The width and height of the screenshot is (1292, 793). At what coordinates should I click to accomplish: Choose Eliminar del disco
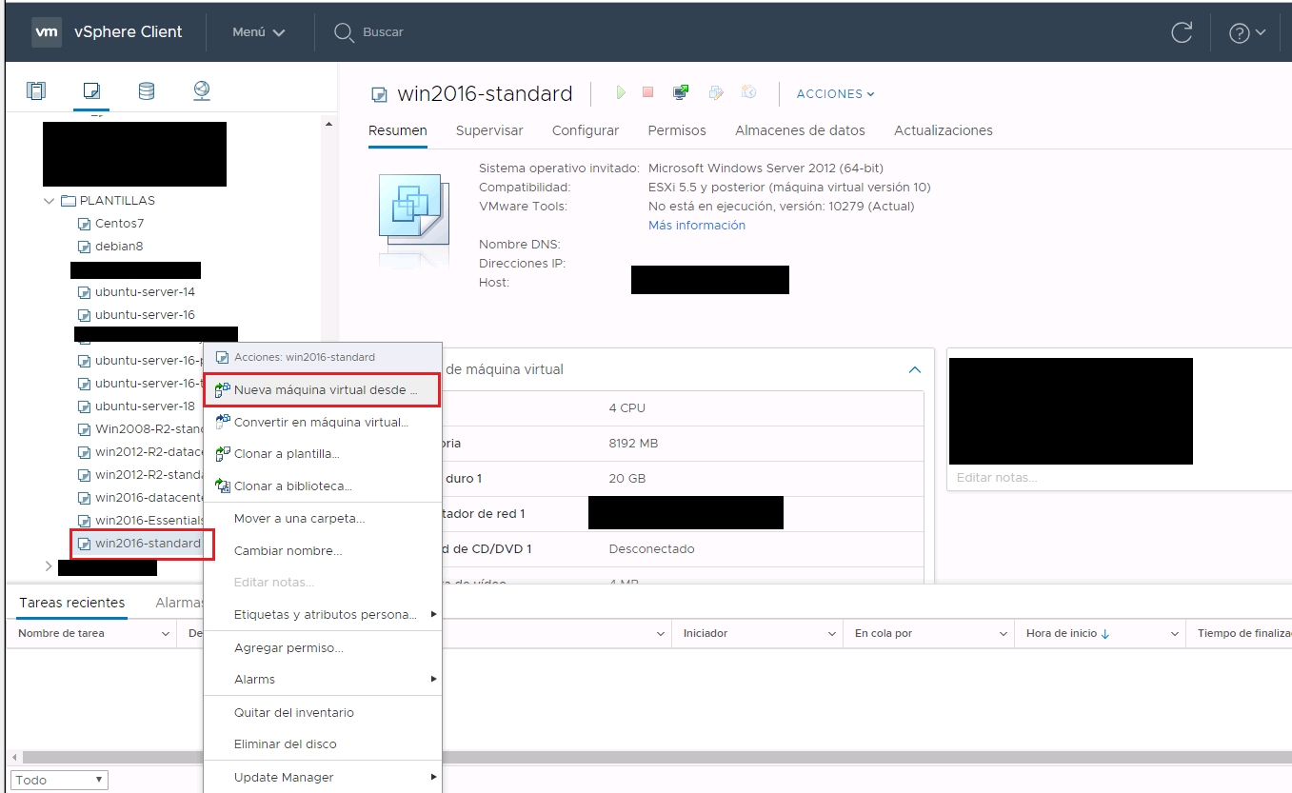pos(323,744)
